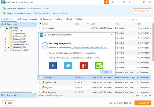Open the Audio filter menu
The image size is (154, 107).
35,19
